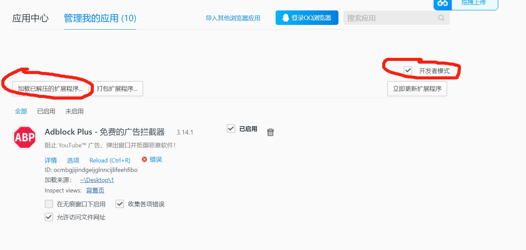Click 登录QQ浏览器 button

point(307,18)
